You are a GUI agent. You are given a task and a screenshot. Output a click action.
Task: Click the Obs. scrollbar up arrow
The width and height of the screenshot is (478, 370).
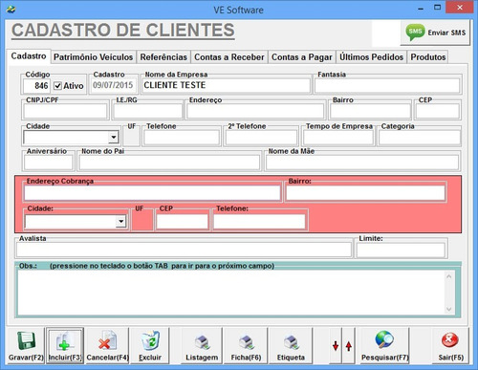coord(448,276)
